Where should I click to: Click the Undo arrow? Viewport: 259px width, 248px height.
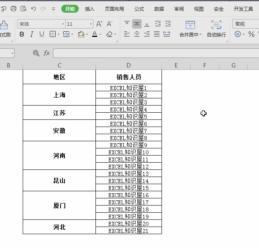pyautogui.click(x=33, y=9)
